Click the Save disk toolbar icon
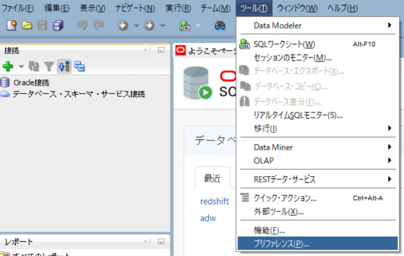The image size is (404, 256). click(42, 25)
